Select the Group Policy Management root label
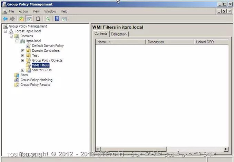The image size is (234, 162). click(28, 27)
